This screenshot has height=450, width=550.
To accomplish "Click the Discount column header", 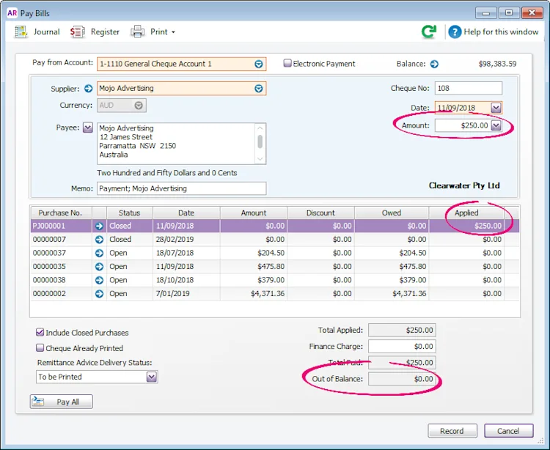I will 320,213.
